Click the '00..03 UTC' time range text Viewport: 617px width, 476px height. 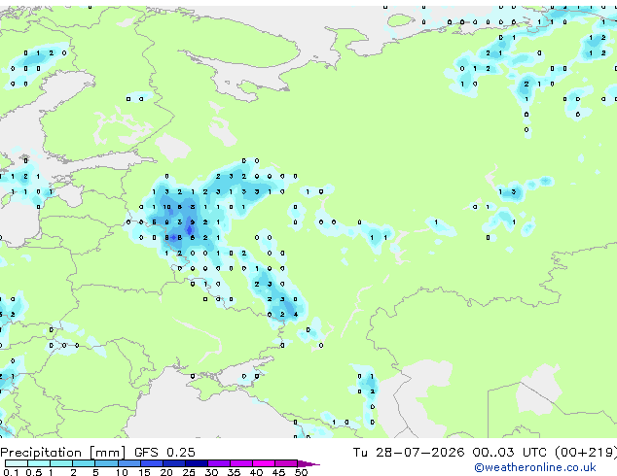click(x=510, y=453)
